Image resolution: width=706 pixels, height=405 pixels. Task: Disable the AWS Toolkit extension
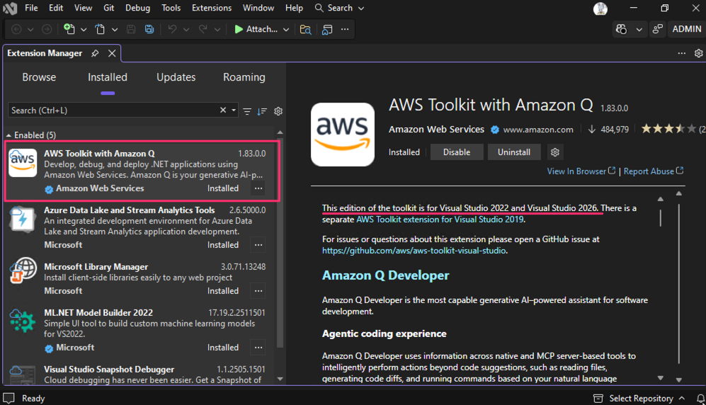[x=457, y=152]
